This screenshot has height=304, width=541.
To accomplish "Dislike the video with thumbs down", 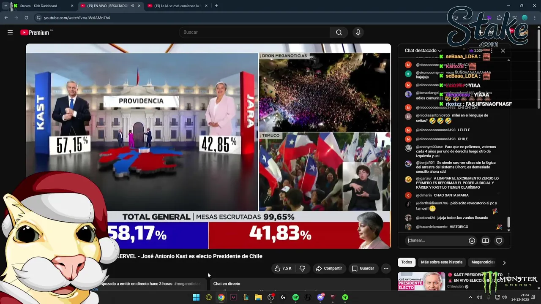I will click(303, 268).
